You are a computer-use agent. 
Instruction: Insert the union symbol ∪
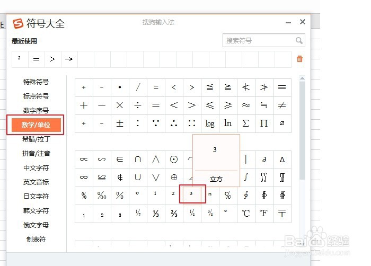coord(138,178)
